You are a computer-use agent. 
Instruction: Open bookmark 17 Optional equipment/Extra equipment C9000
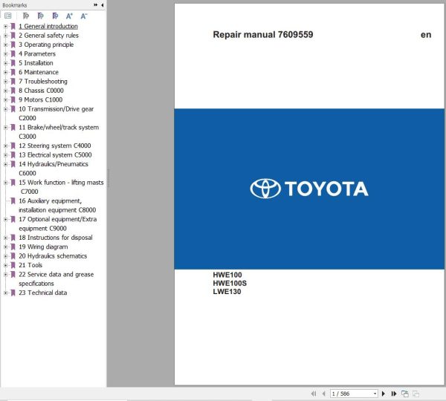[x=58, y=224]
